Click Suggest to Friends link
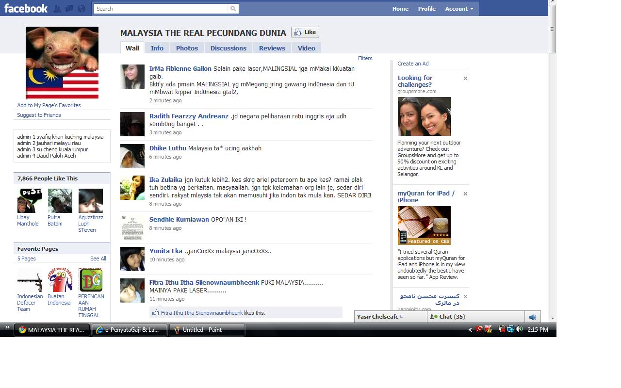The image size is (621, 388). point(39,115)
